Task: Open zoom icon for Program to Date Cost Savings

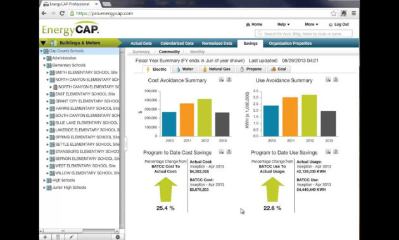Action: (x=222, y=152)
